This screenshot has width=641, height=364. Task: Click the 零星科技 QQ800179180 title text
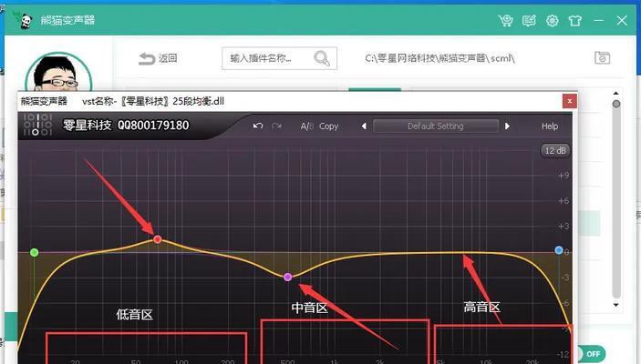[126, 125]
